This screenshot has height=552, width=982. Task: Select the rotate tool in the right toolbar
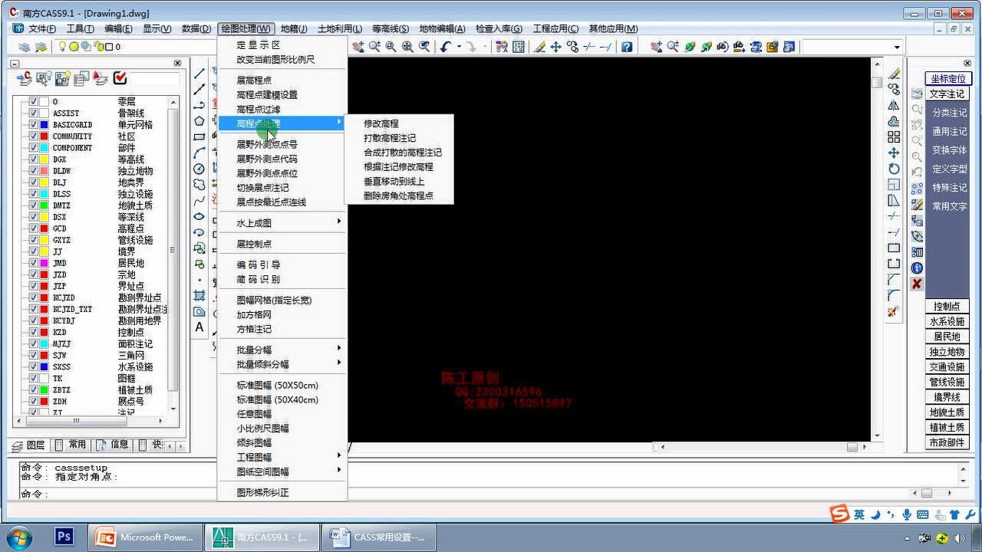click(x=894, y=169)
